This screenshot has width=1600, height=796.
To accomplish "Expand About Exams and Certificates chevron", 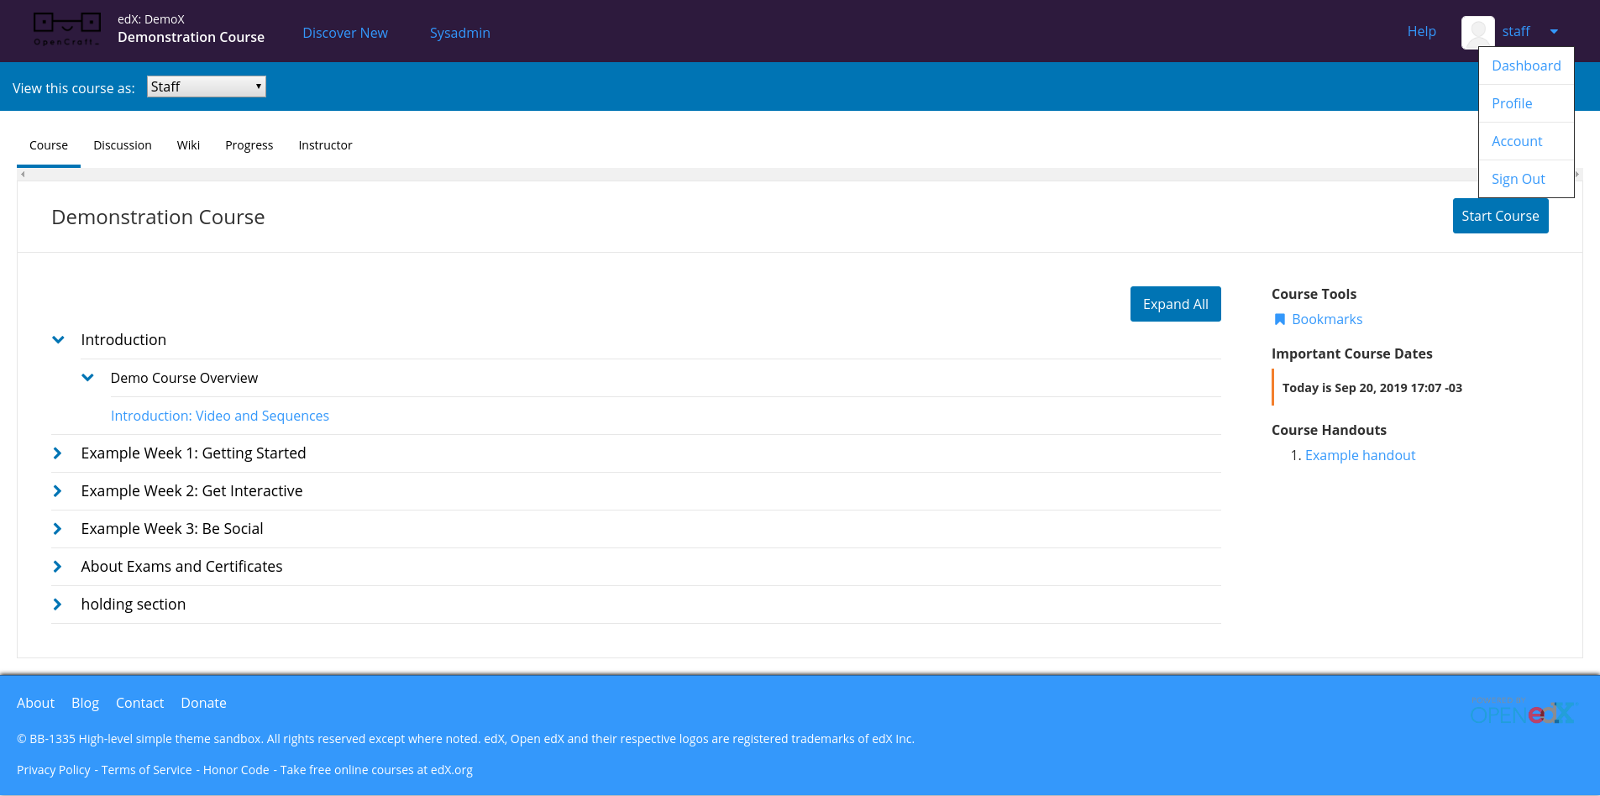I will [57, 566].
